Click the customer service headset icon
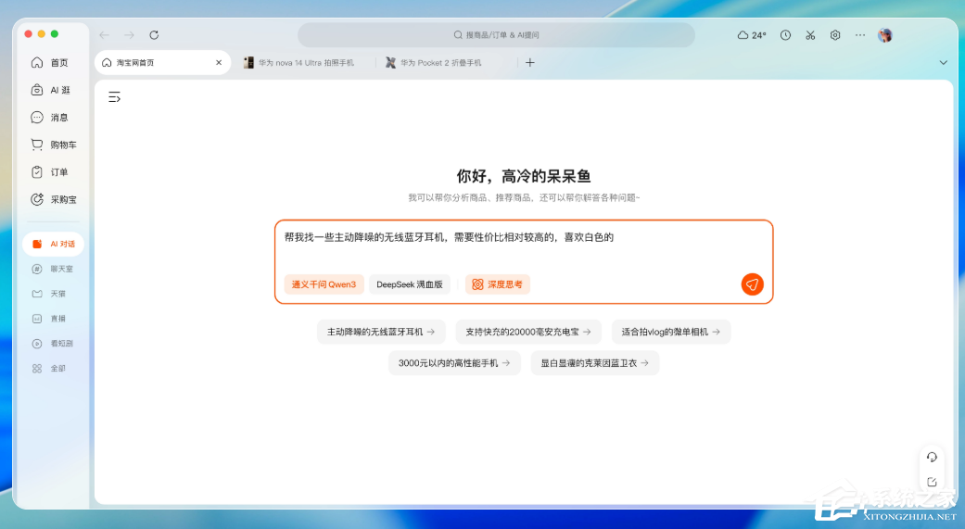The width and height of the screenshot is (965, 529). pos(932,457)
